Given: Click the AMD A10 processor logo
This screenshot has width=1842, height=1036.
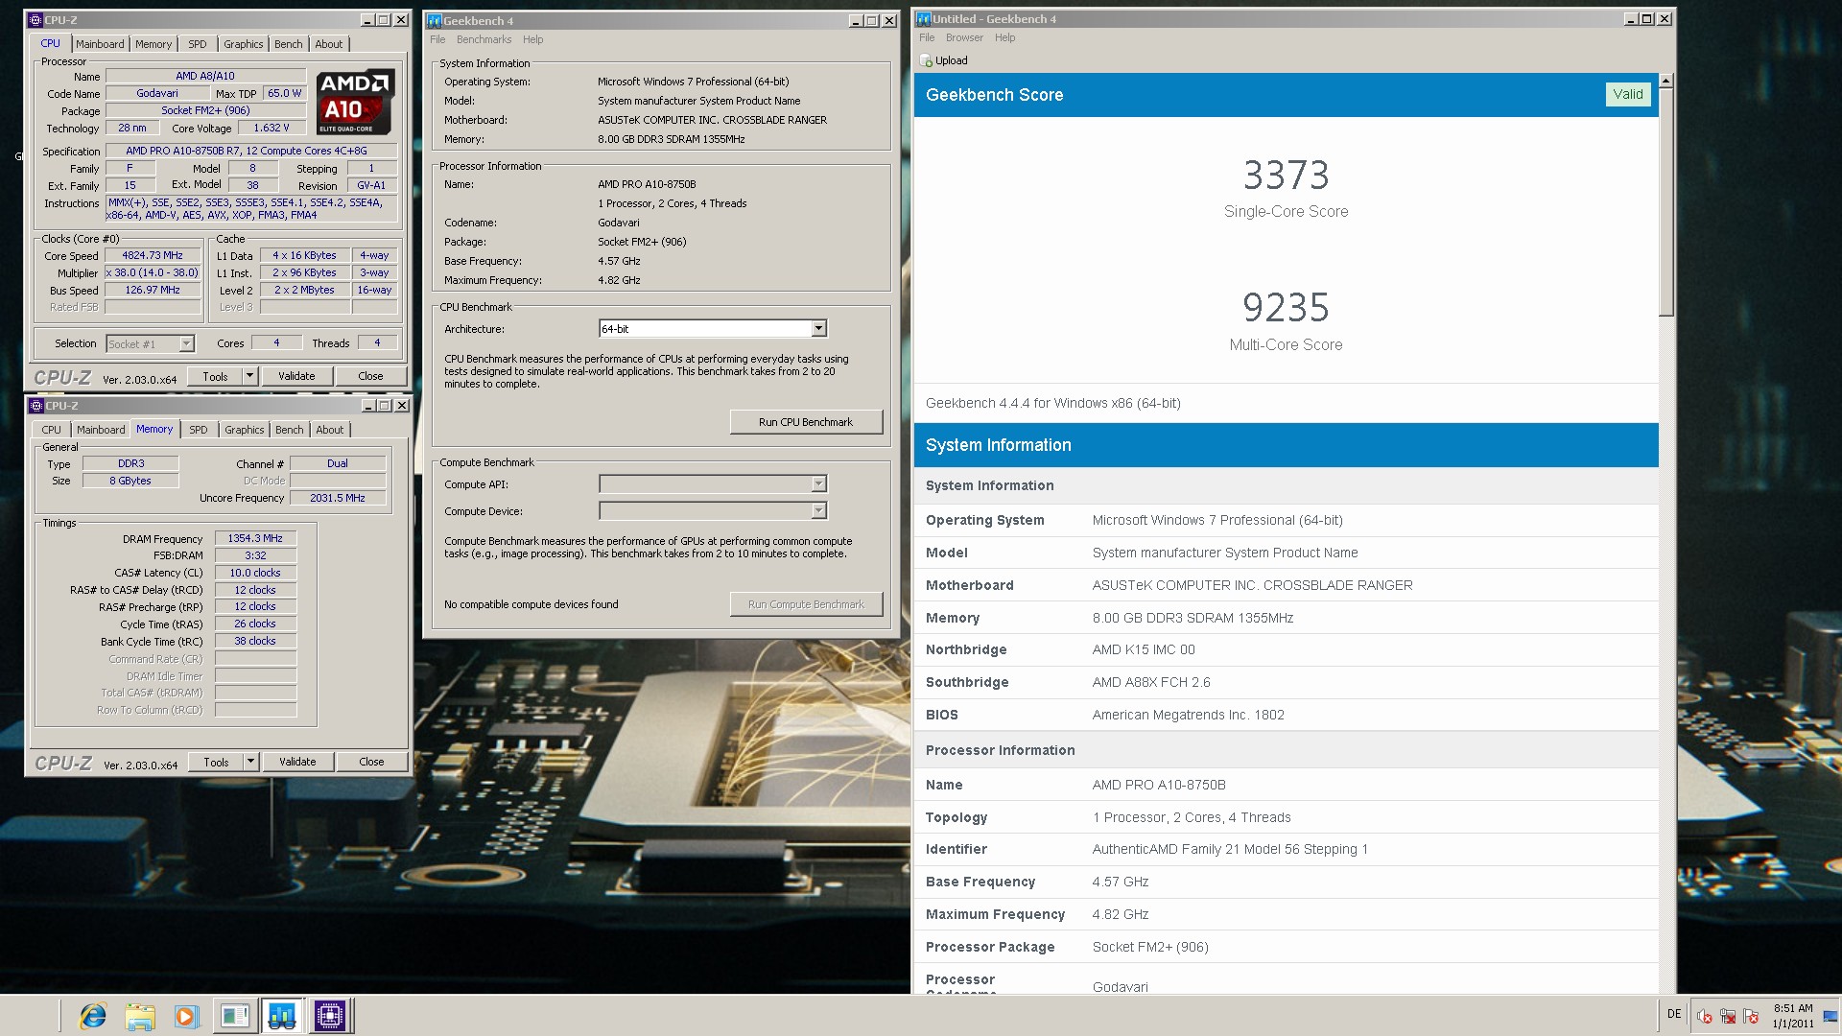Looking at the screenshot, I should 355,102.
